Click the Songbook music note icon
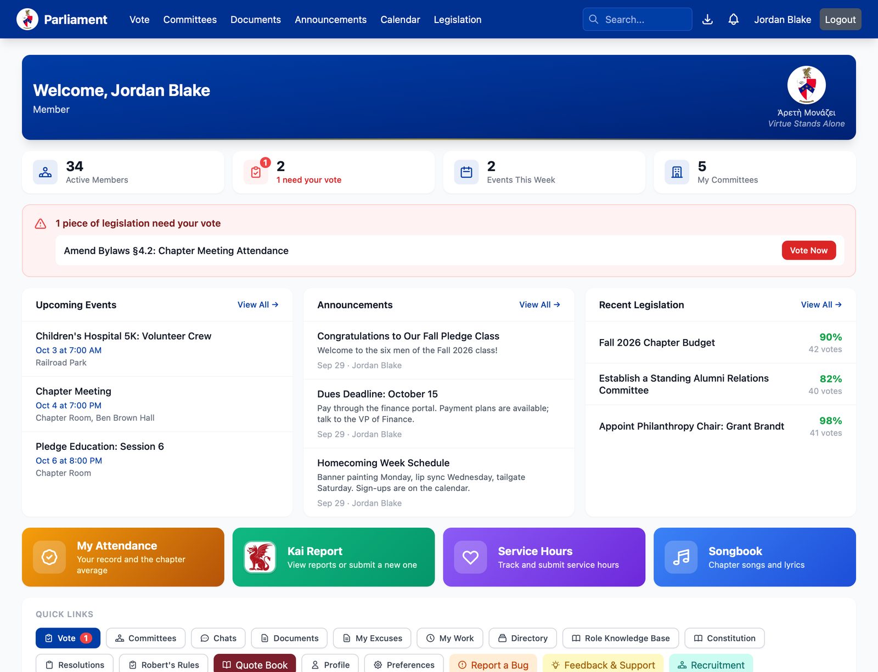878x672 pixels. tap(681, 557)
